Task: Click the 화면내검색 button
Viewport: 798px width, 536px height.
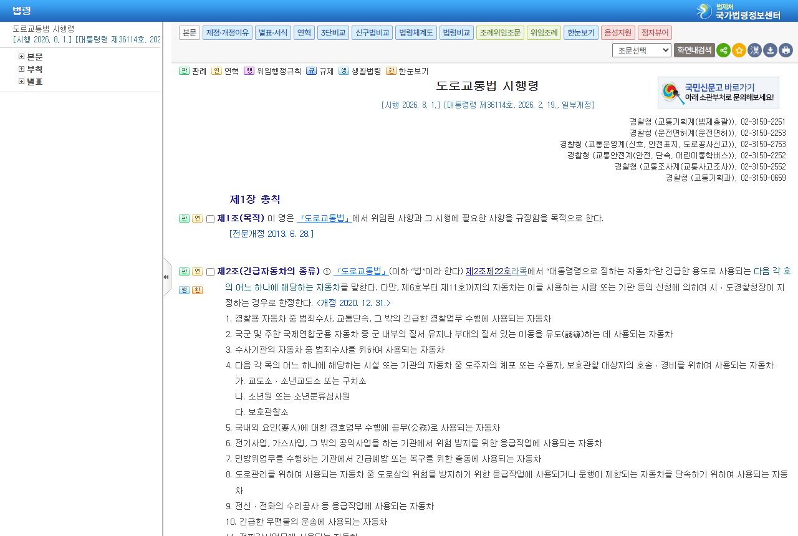Action: click(694, 50)
